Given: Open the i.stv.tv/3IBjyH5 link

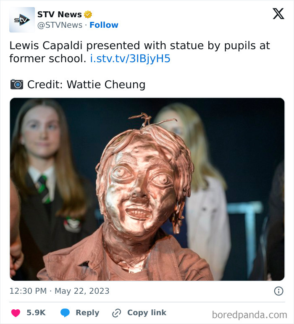Looking at the screenshot, I should (130, 59).
